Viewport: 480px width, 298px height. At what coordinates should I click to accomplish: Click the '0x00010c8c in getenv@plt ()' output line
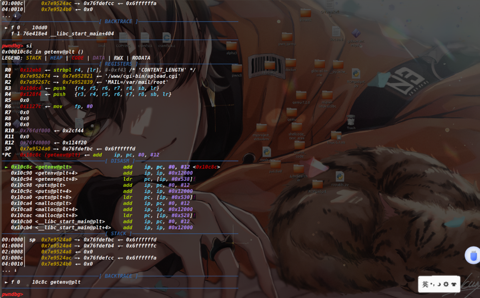[43, 52]
